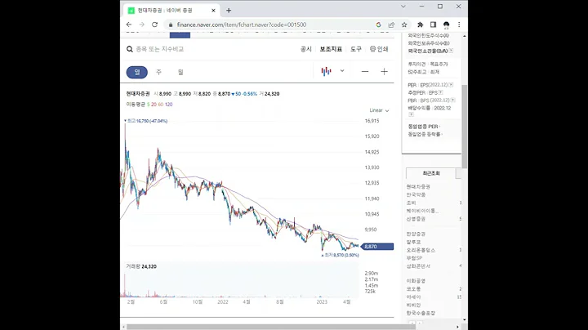Expand the 추정PER EPS help arrow
Viewport: 588px width, 330px height.
tap(441, 92)
